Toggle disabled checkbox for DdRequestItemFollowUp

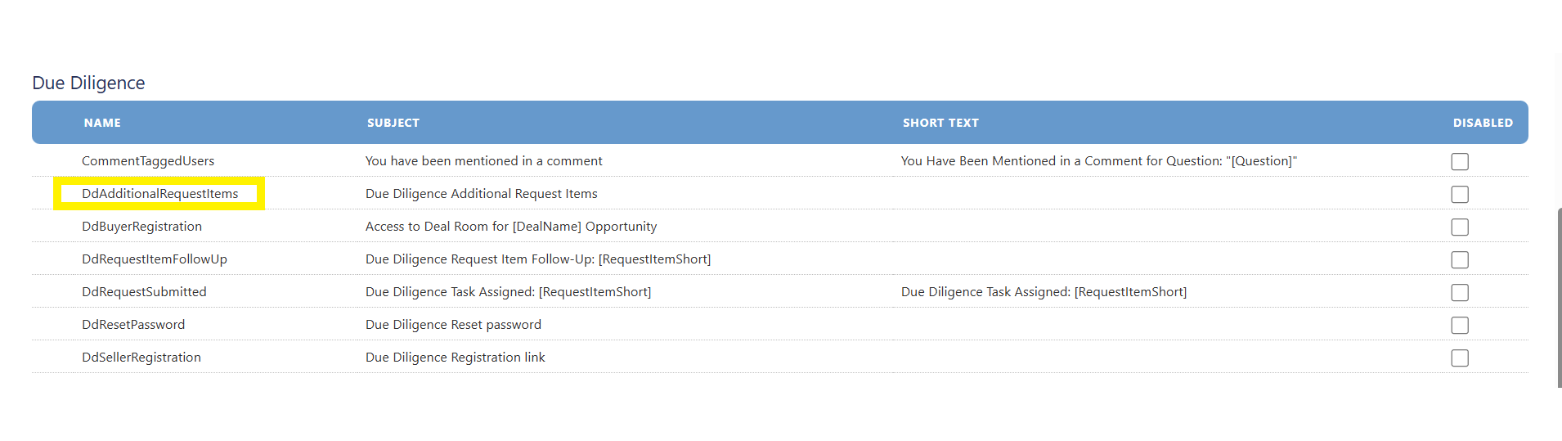1460,259
